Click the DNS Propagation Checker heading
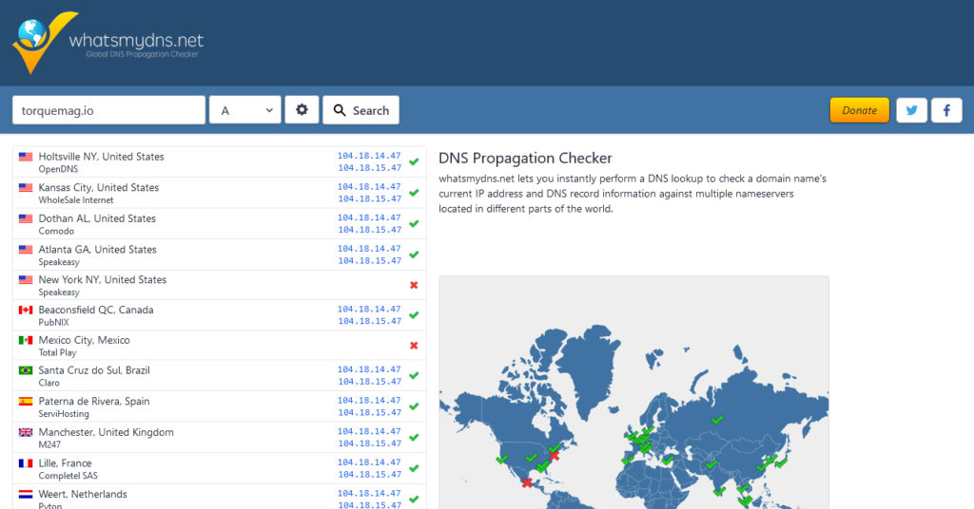 [525, 158]
